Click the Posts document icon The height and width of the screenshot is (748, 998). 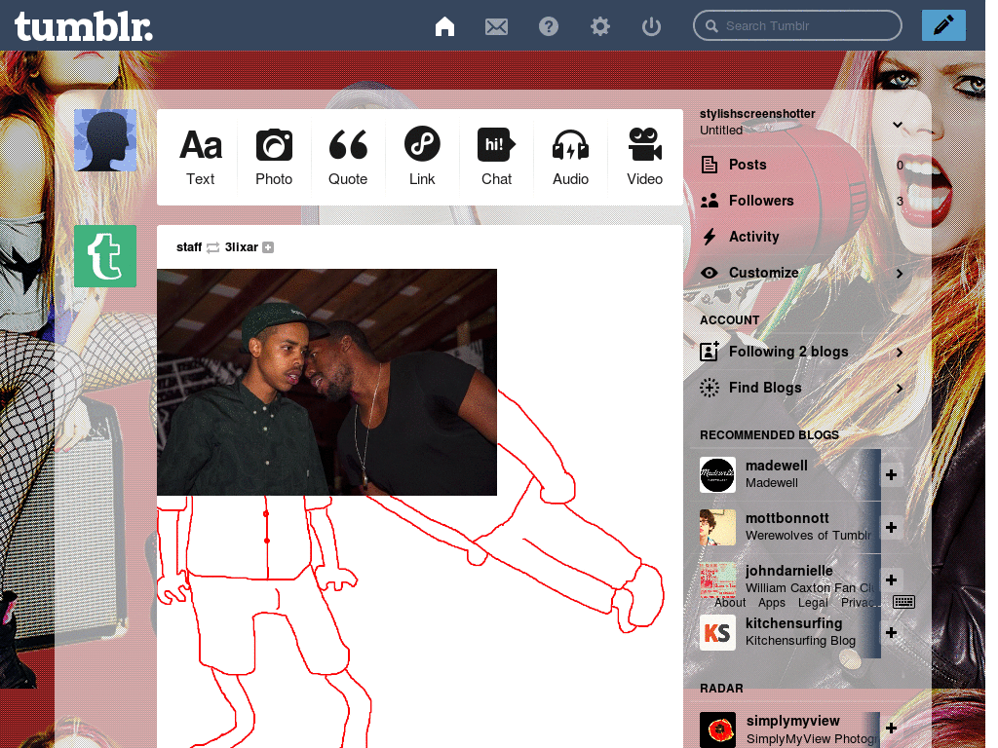[x=710, y=165]
